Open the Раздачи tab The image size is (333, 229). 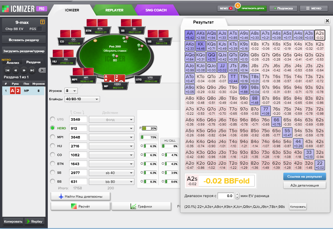(33, 62)
